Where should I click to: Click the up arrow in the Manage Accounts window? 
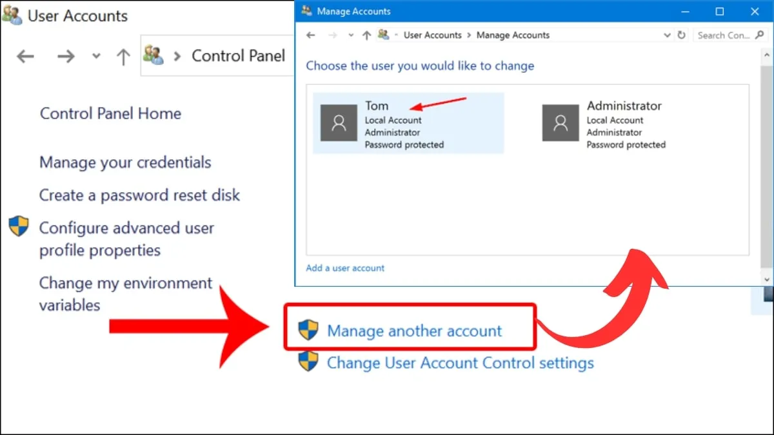coord(366,35)
